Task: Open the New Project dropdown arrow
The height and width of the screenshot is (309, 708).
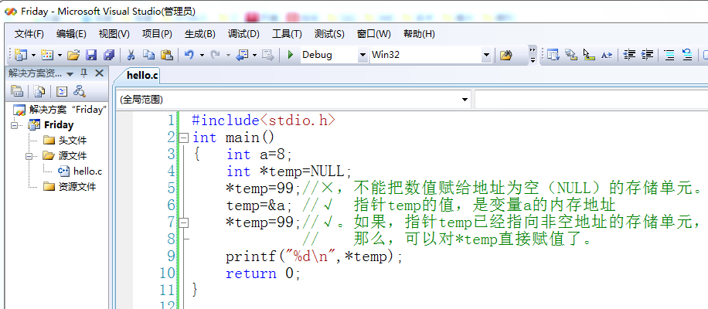Action: click(33, 55)
